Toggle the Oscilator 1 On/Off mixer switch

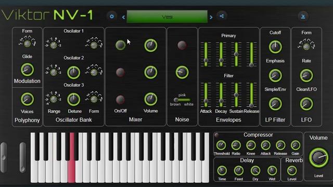coord(120,45)
